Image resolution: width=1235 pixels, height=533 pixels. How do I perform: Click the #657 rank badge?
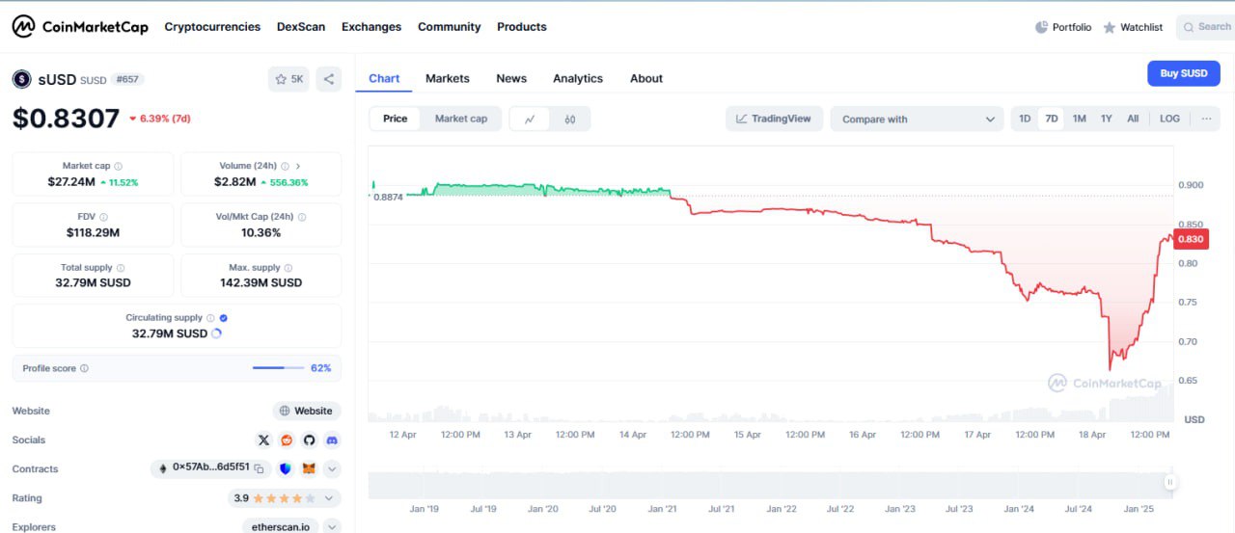coord(127,79)
